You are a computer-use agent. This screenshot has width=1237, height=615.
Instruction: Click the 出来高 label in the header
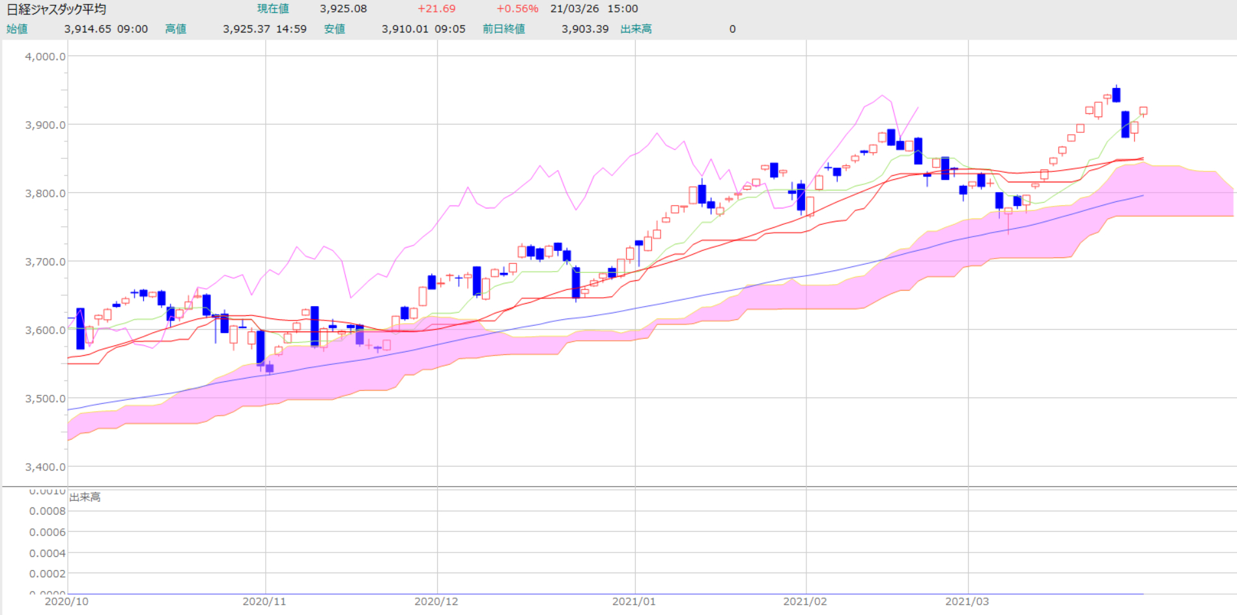636,29
